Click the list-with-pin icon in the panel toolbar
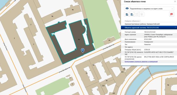The width and height of the screenshot is (177, 95). 127,14
